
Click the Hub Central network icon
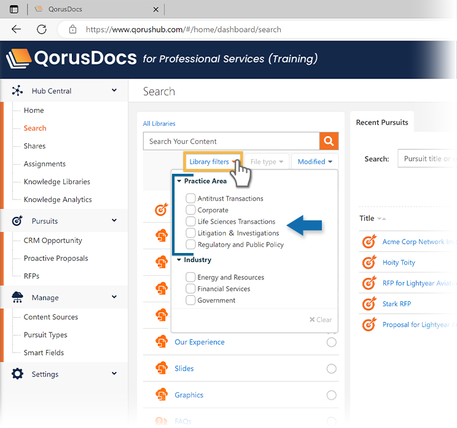pyautogui.click(x=17, y=91)
